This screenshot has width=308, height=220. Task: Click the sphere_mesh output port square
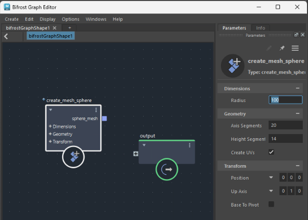coord(105,119)
